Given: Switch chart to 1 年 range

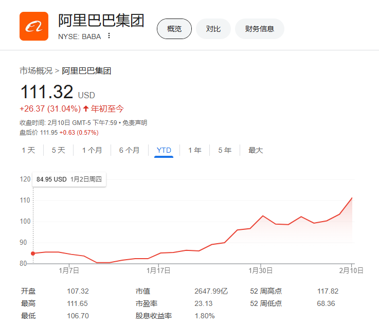Looking at the screenshot, I should point(194,150).
